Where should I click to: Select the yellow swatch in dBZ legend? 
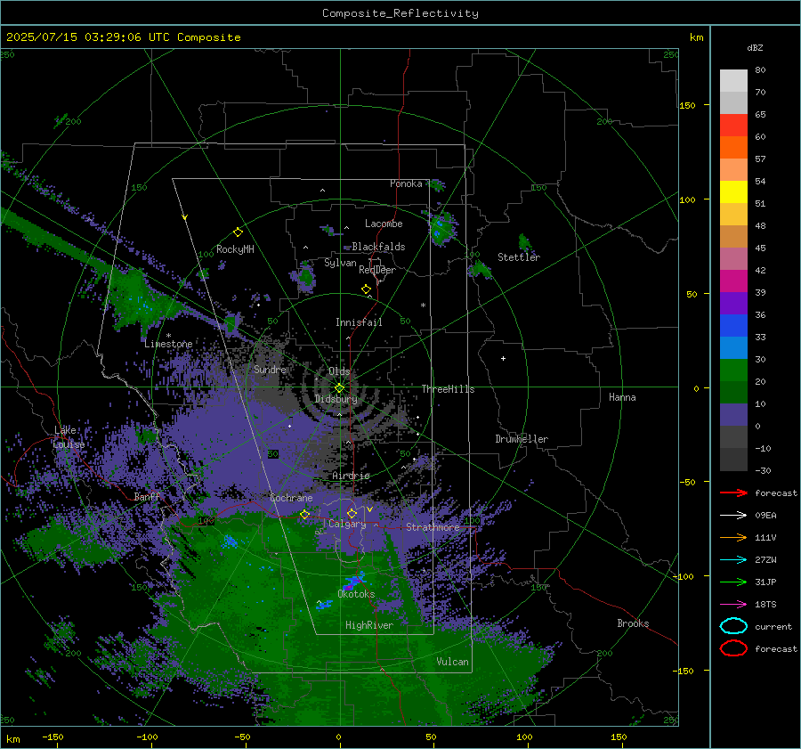pos(733,191)
